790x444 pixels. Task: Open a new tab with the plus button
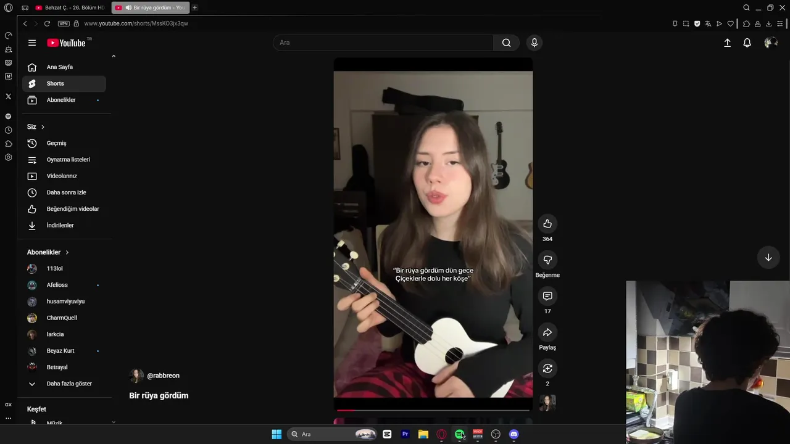pos(194,7)
